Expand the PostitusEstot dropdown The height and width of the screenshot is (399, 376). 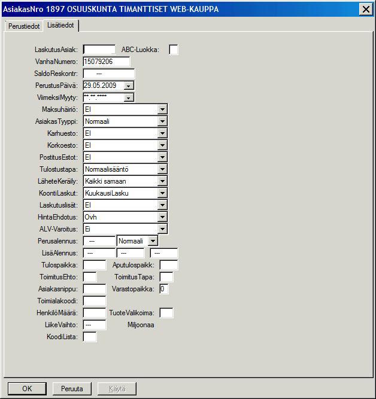(x=162, y=157)
